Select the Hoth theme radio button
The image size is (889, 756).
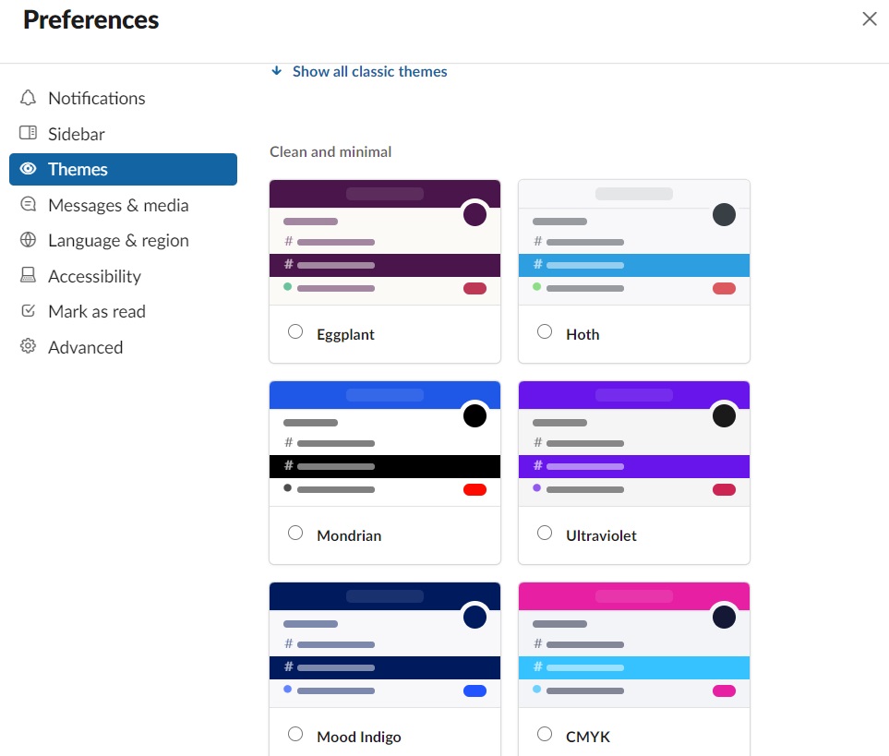coord(545,331)
